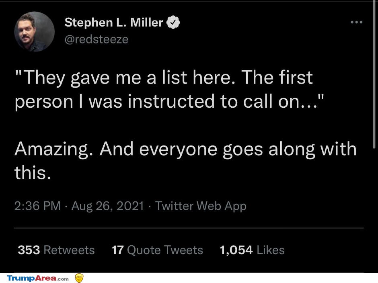Click the verified badge next to Stephen L. Miller

point(173,22)
